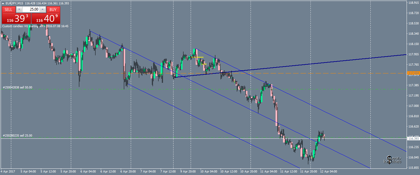Click the 118.915 price scale label
Image resolution: width=420 pixels, height=175 pixels.
[x=413, y=3]
